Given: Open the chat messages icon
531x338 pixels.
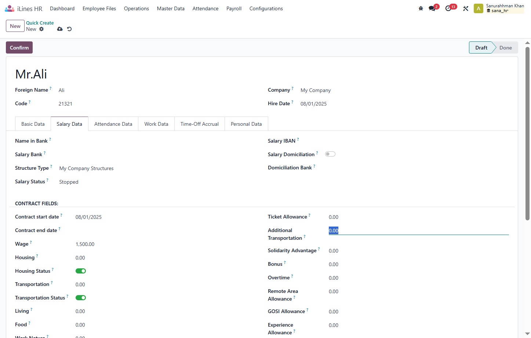Looking at the screenshot, I should (432, 8).
